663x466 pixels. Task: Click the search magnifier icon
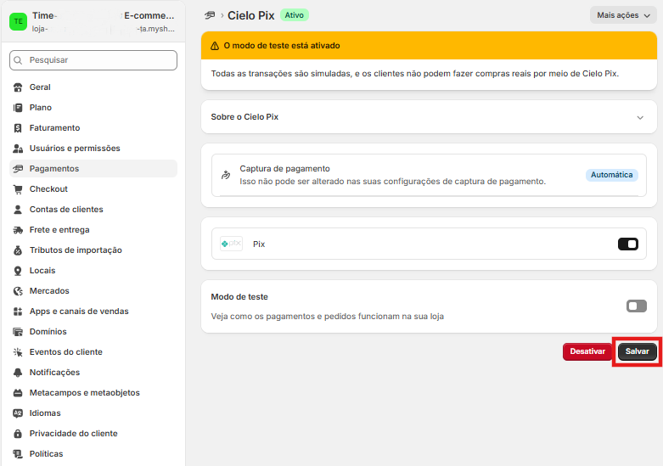coord(18,60)
